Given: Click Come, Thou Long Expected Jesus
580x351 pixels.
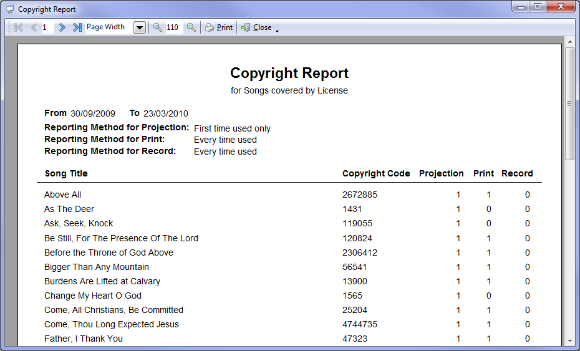Looking at the screenshot, I should pyautogui.click(x=112, y=324).
